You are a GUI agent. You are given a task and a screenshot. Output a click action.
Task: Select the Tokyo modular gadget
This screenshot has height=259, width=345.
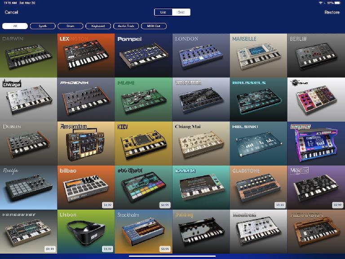[x=316, y=99]
